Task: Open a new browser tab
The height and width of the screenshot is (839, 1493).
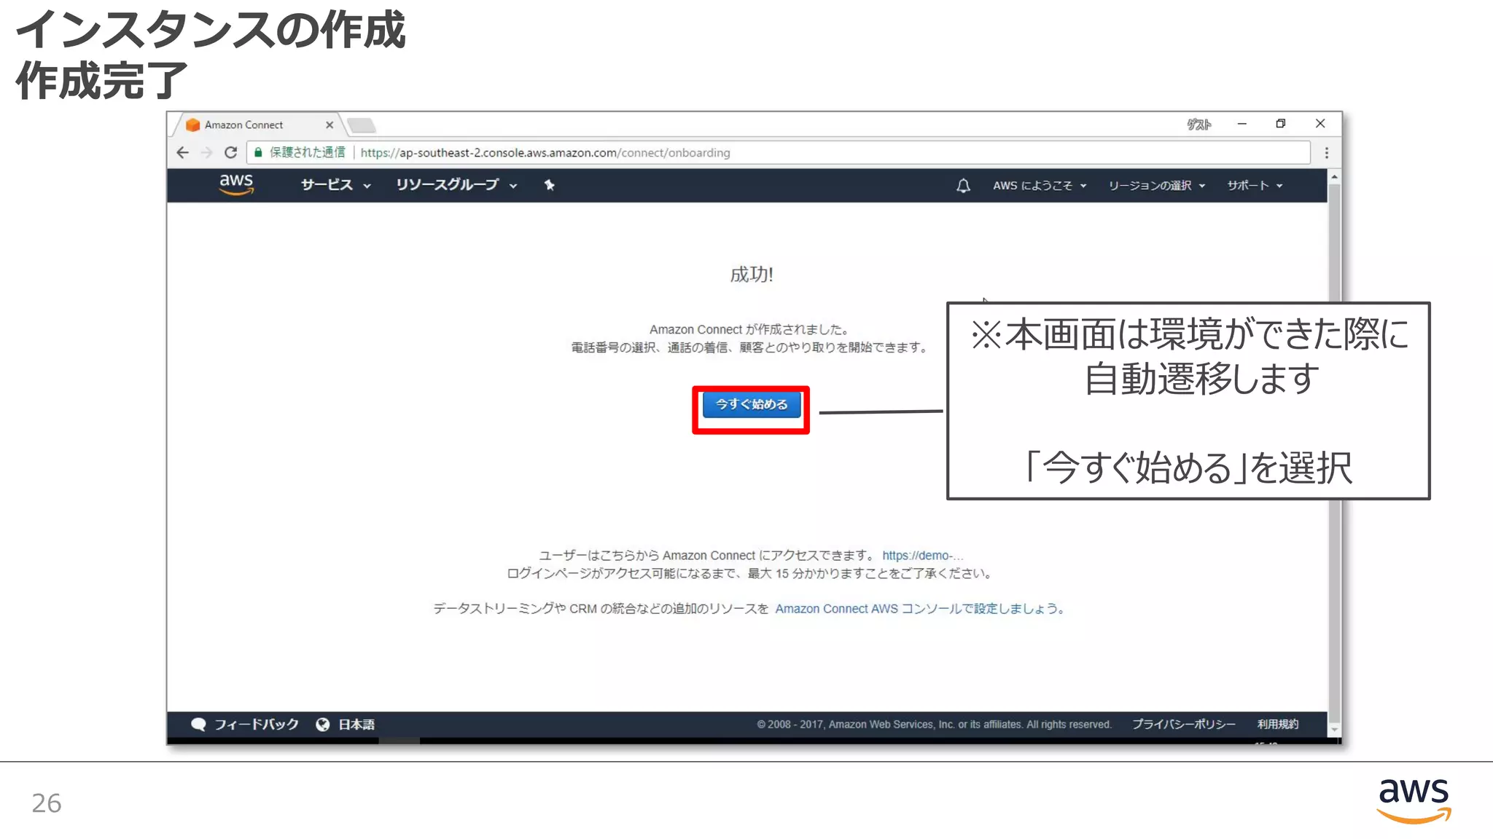Action: 362,126
